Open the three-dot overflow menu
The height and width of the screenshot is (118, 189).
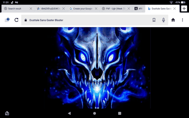tap(183, 20)
